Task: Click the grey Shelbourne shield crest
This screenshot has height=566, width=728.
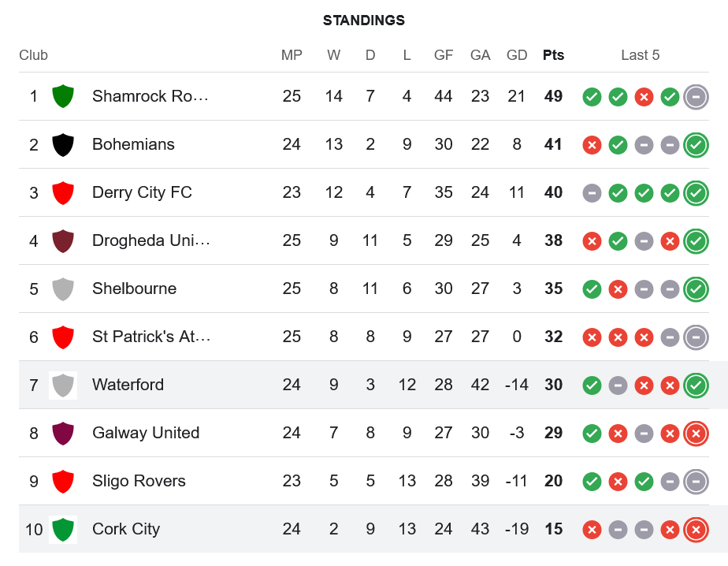Action: (x=63, y=289)
